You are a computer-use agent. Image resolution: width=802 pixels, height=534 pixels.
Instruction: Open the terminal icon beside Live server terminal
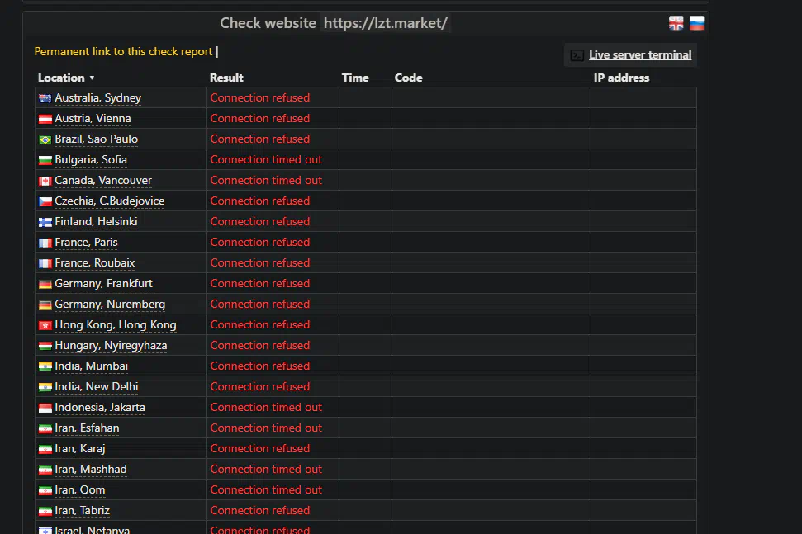(577, 55)
